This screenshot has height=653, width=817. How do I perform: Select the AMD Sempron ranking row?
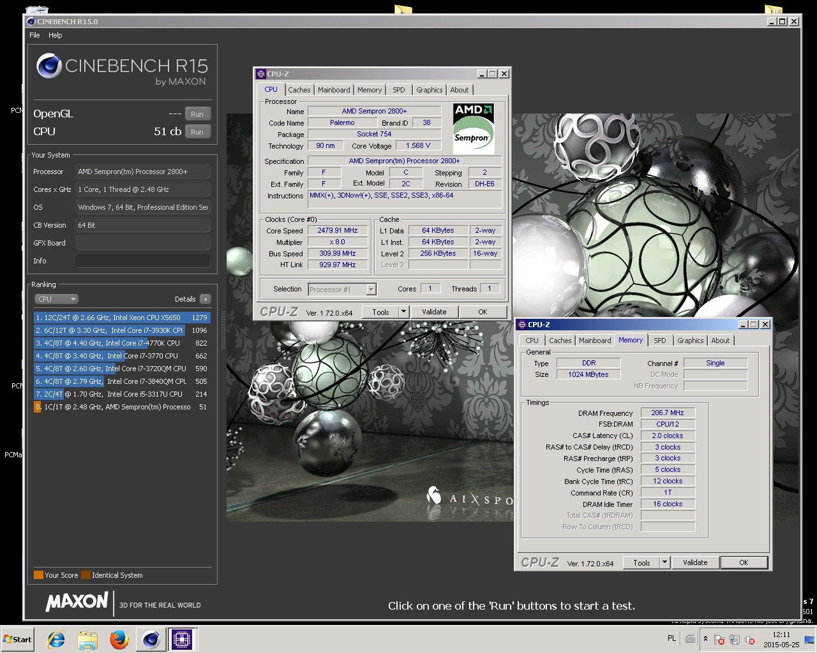click(x=122, y=407)
